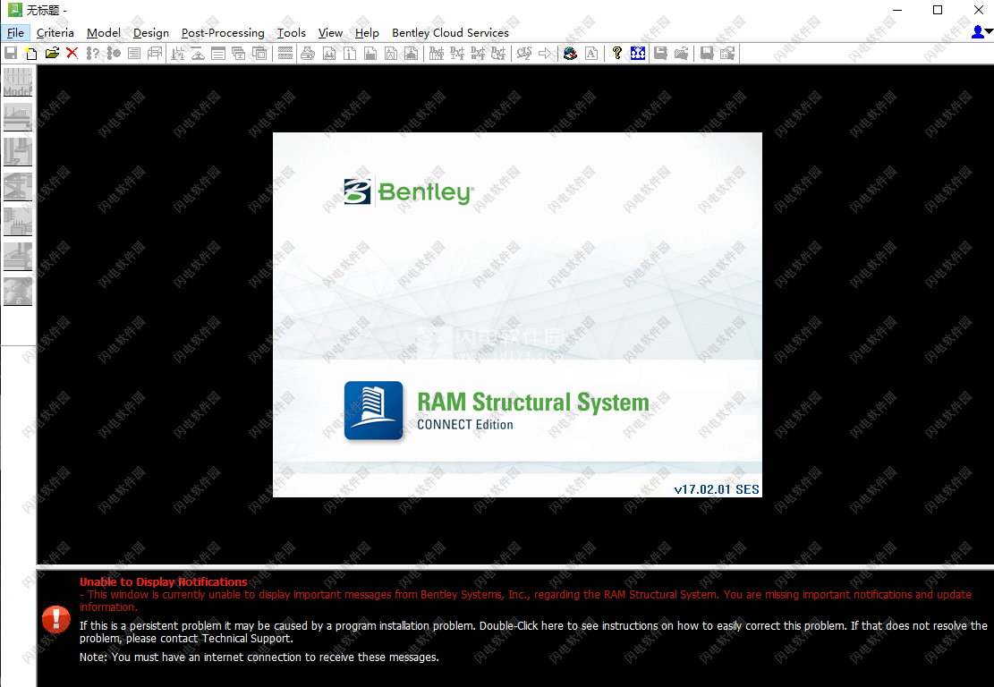This screenshot has width=994, height=687.
Task: Click the application icon in the title bar
Action: pyautogui.click(x=14, y=10)
